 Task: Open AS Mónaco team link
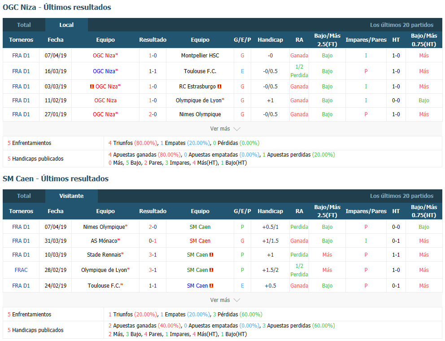[105, 241]
